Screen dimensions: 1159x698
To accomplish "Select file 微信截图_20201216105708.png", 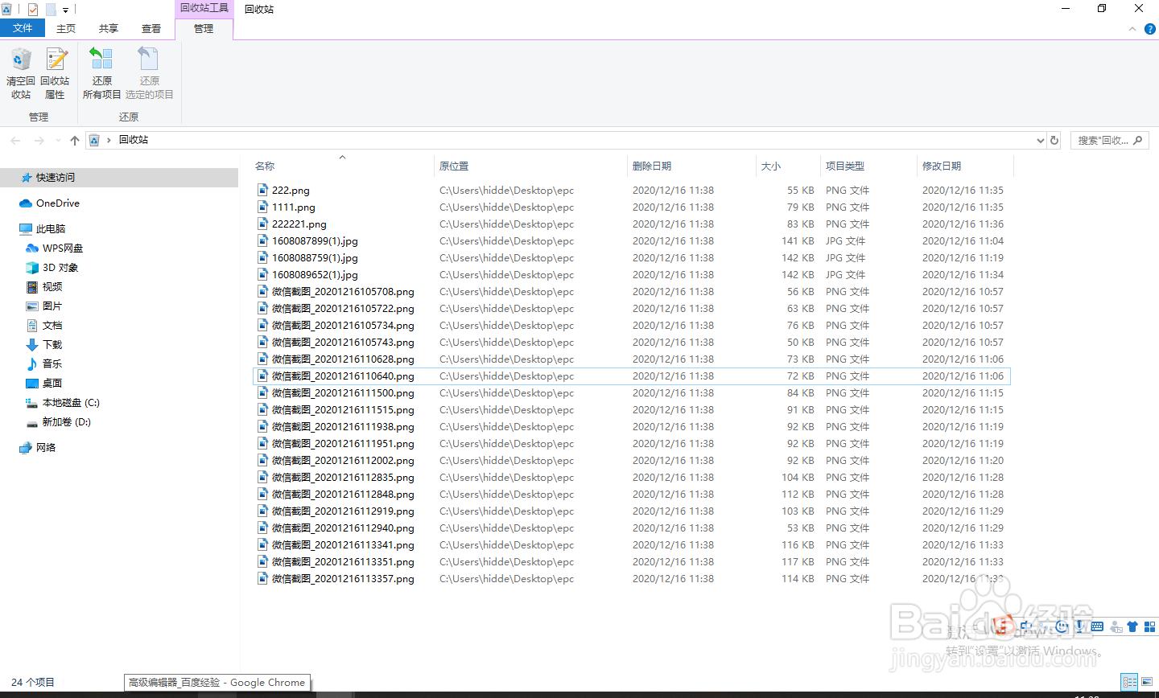I will (343, 292).
